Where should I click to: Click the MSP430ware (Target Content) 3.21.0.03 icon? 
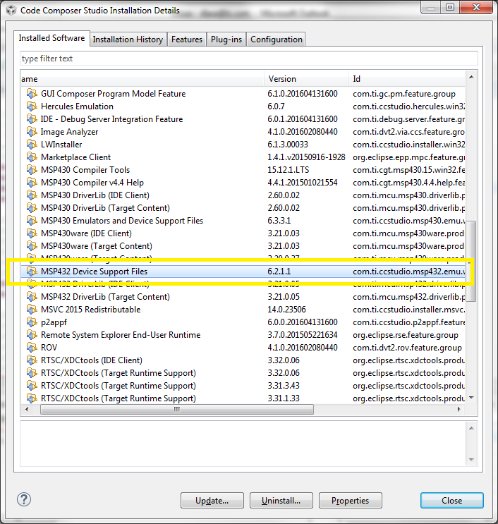32,246
